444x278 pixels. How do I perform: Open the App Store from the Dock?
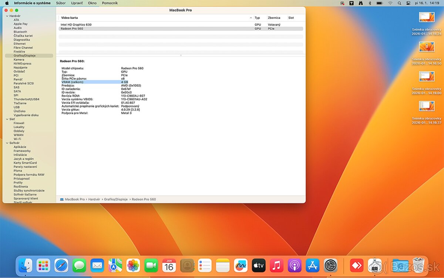[312, 265]
